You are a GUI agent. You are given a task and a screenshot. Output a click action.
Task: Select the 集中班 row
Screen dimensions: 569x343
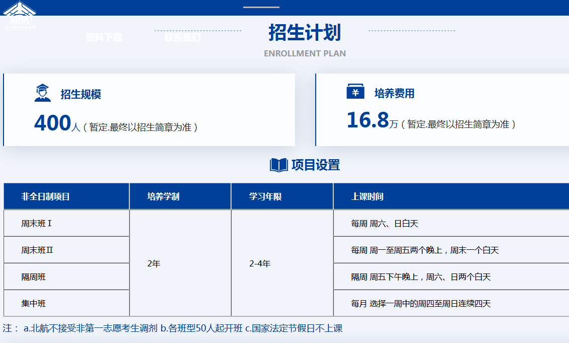click(34, 303)
